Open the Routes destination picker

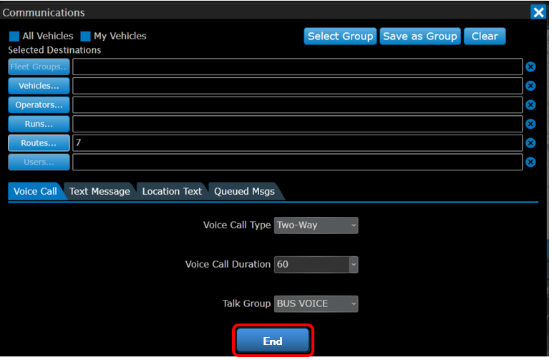[39, 143]
